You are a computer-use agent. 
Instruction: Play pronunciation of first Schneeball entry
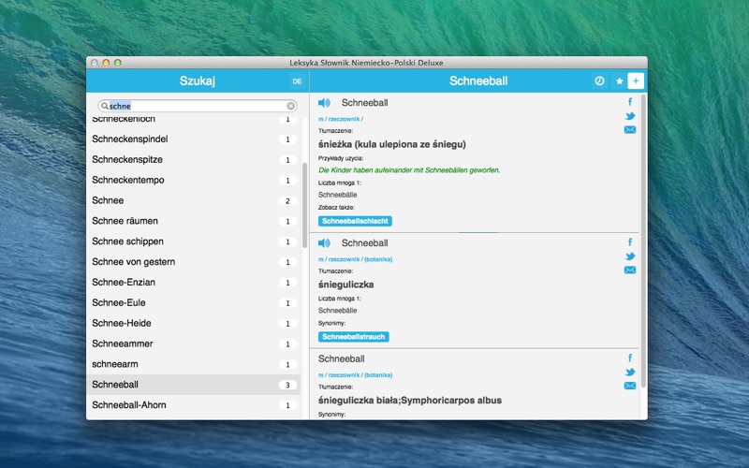(324, 103)
